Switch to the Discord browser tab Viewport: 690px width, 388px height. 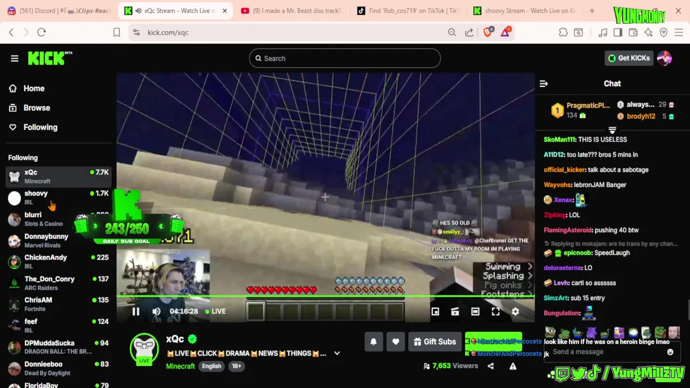(x=59, y=11)
